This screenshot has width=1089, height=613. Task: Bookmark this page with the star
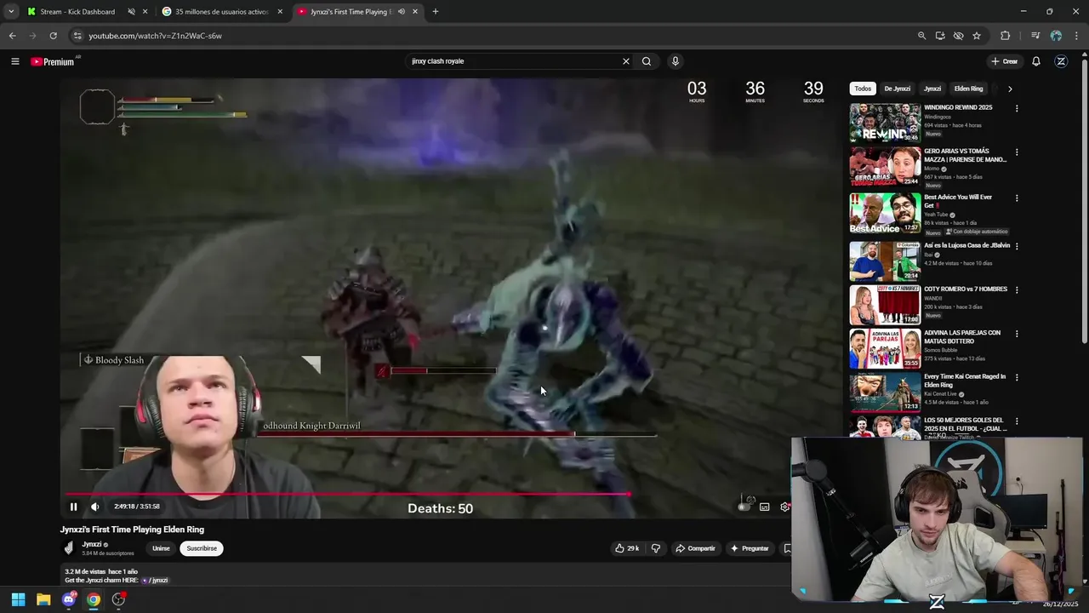[x=977, y=36]
